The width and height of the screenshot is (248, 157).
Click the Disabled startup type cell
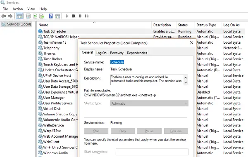click(x=203, y=92)
